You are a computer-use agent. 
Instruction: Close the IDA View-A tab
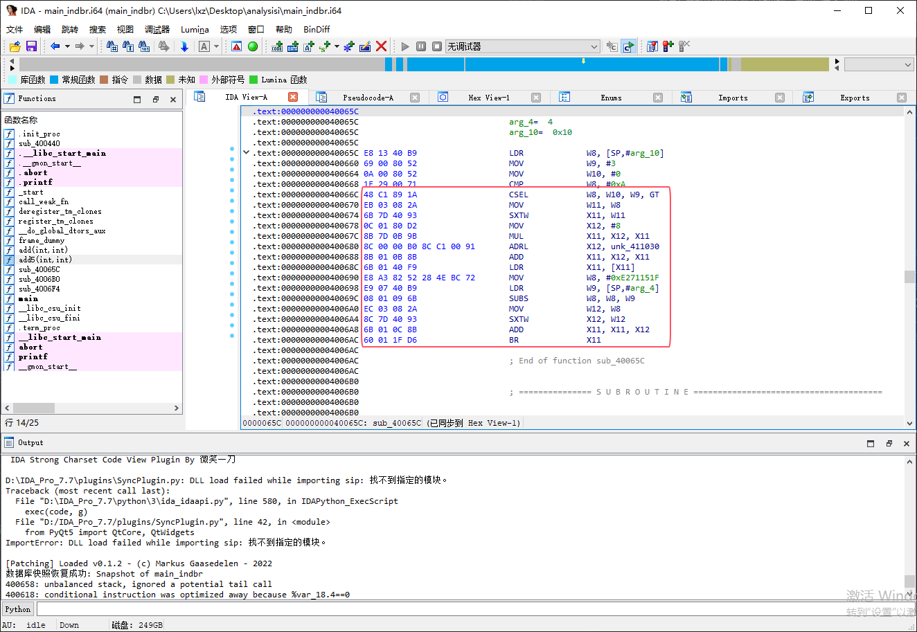293,97
